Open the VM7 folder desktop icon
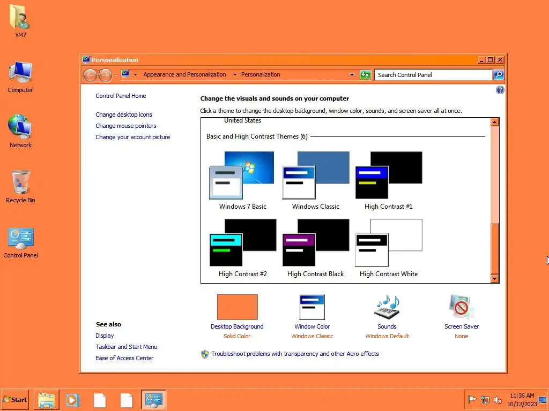Image resolution: width=549 pixels, height=411 pixels. click(20, 21)
